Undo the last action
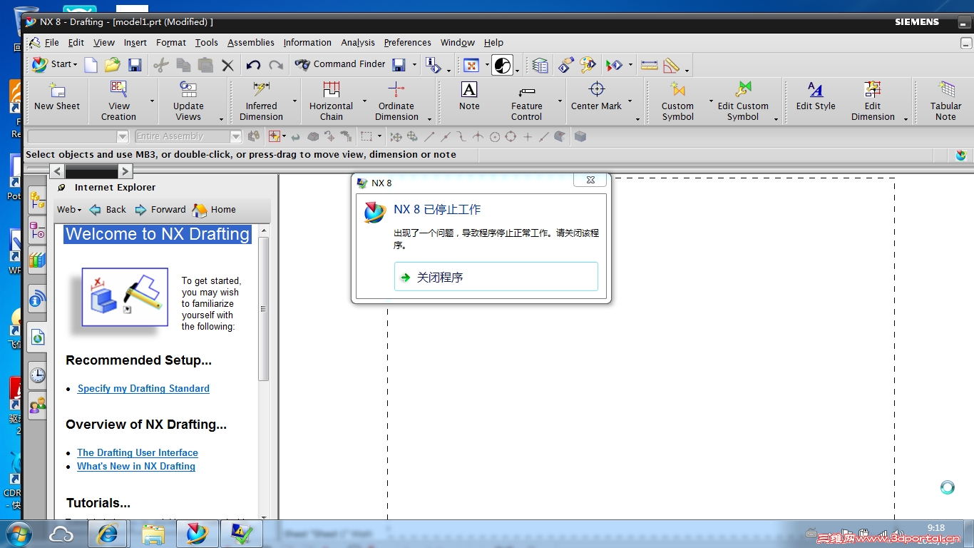 pyautogui.click(x=253, y=66)
